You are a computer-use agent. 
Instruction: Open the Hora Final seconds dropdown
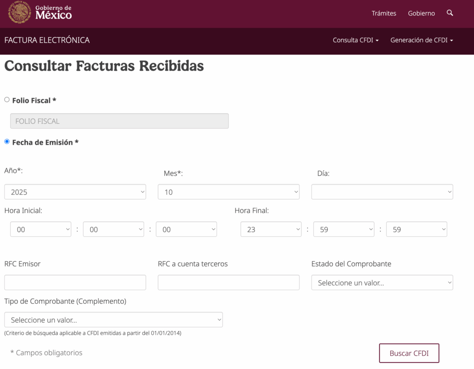tap(417, 229)
